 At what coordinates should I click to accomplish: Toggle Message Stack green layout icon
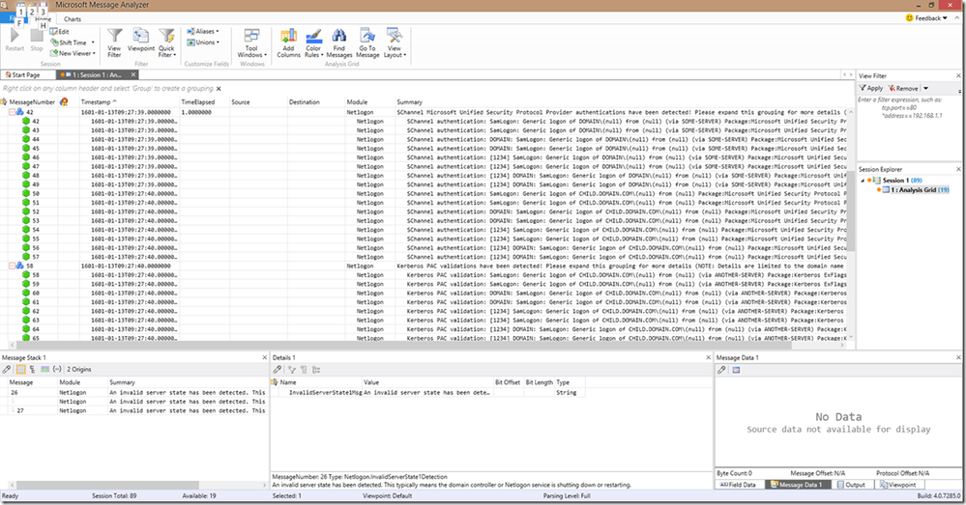[x=44, y=369]
